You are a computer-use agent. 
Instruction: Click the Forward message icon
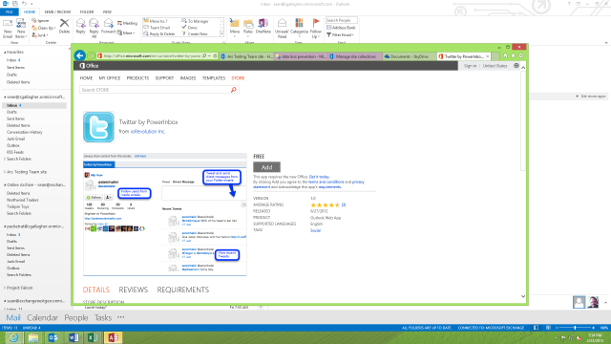point(108,26)
